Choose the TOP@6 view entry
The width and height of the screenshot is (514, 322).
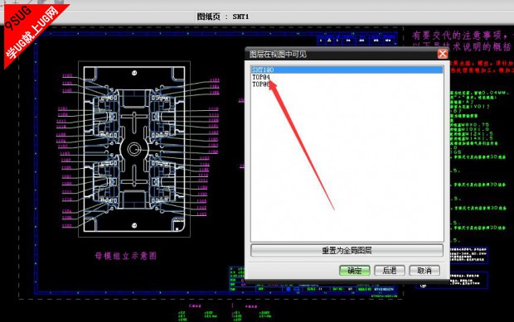pos(261,84)
